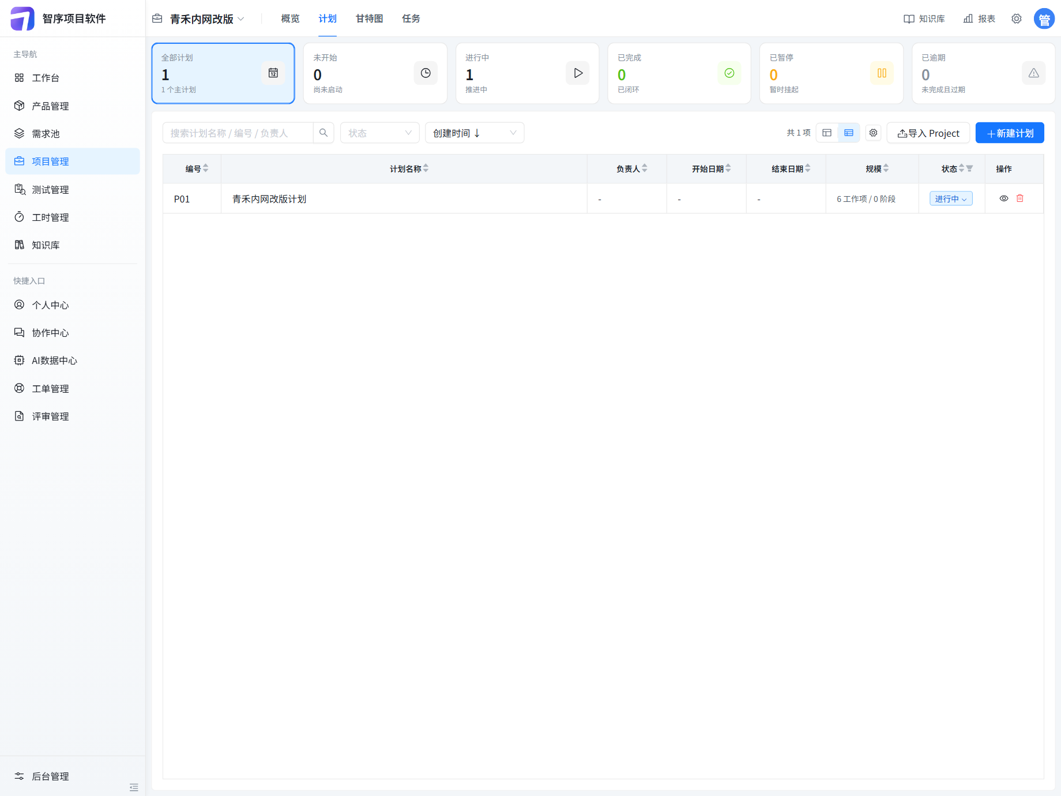The image size is (1061, 796).
Task: Switch to the 任务 tab
Action: pos(411,19)
